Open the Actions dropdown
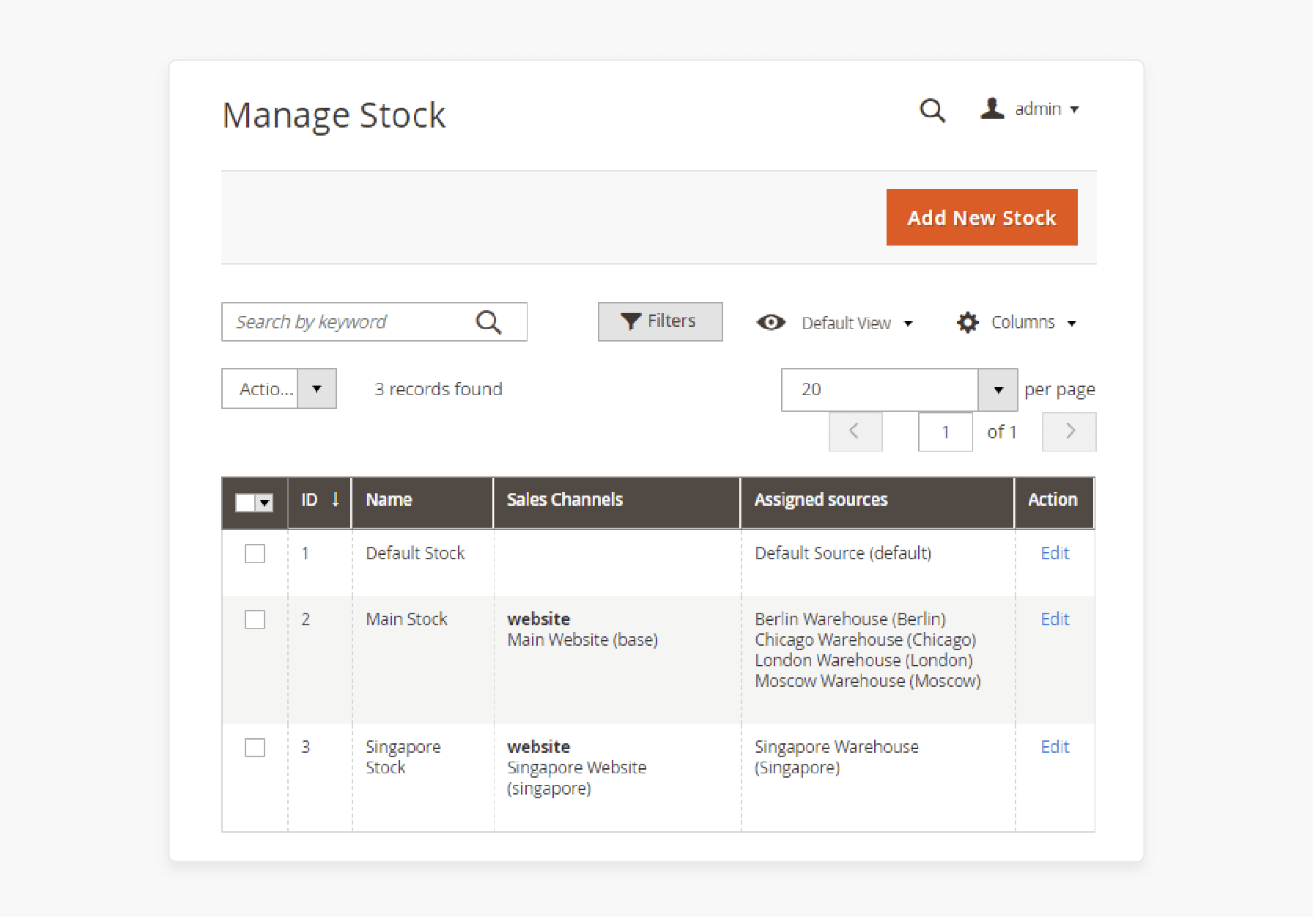This screenshot has width=1313, height=917. click(279, 388)
